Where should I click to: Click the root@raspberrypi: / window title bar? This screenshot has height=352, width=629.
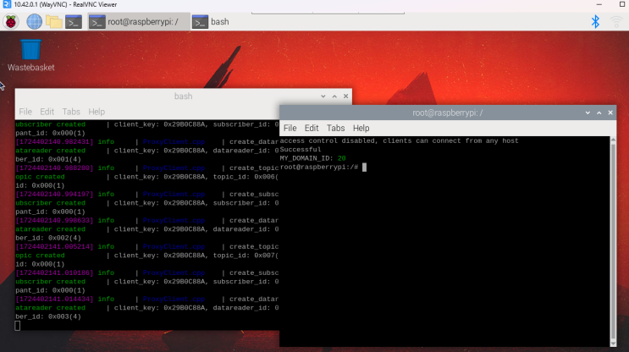coord(447,113)
